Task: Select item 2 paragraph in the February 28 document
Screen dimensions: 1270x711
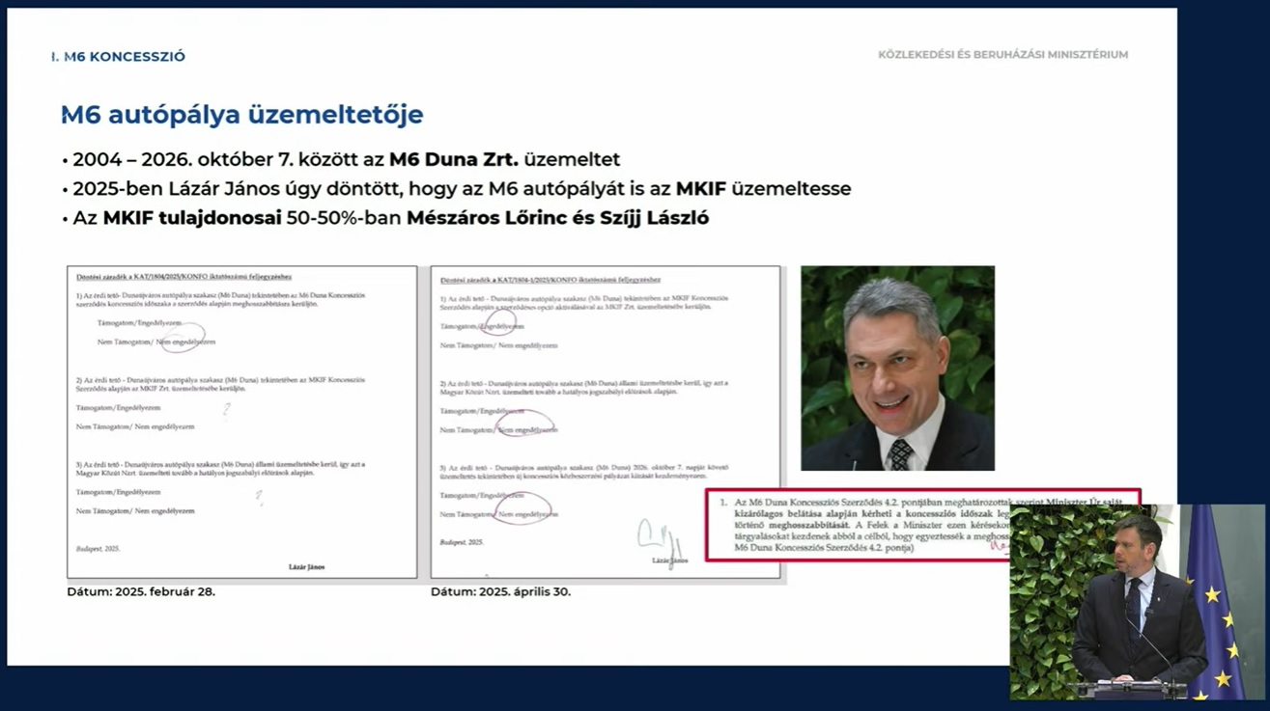Action: [x=221, y=384]
